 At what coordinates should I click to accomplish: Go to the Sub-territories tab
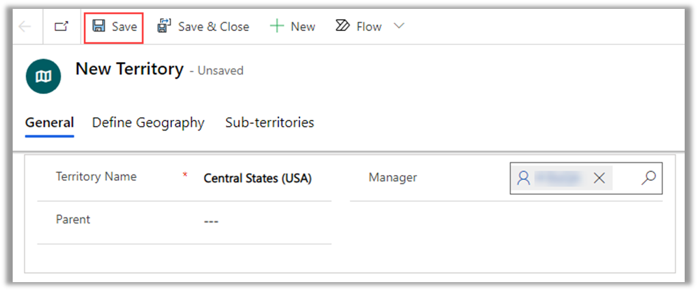270,122
